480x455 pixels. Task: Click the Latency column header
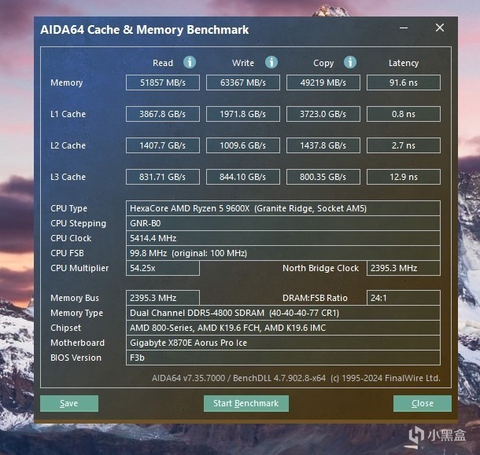[x=404, y=64]
